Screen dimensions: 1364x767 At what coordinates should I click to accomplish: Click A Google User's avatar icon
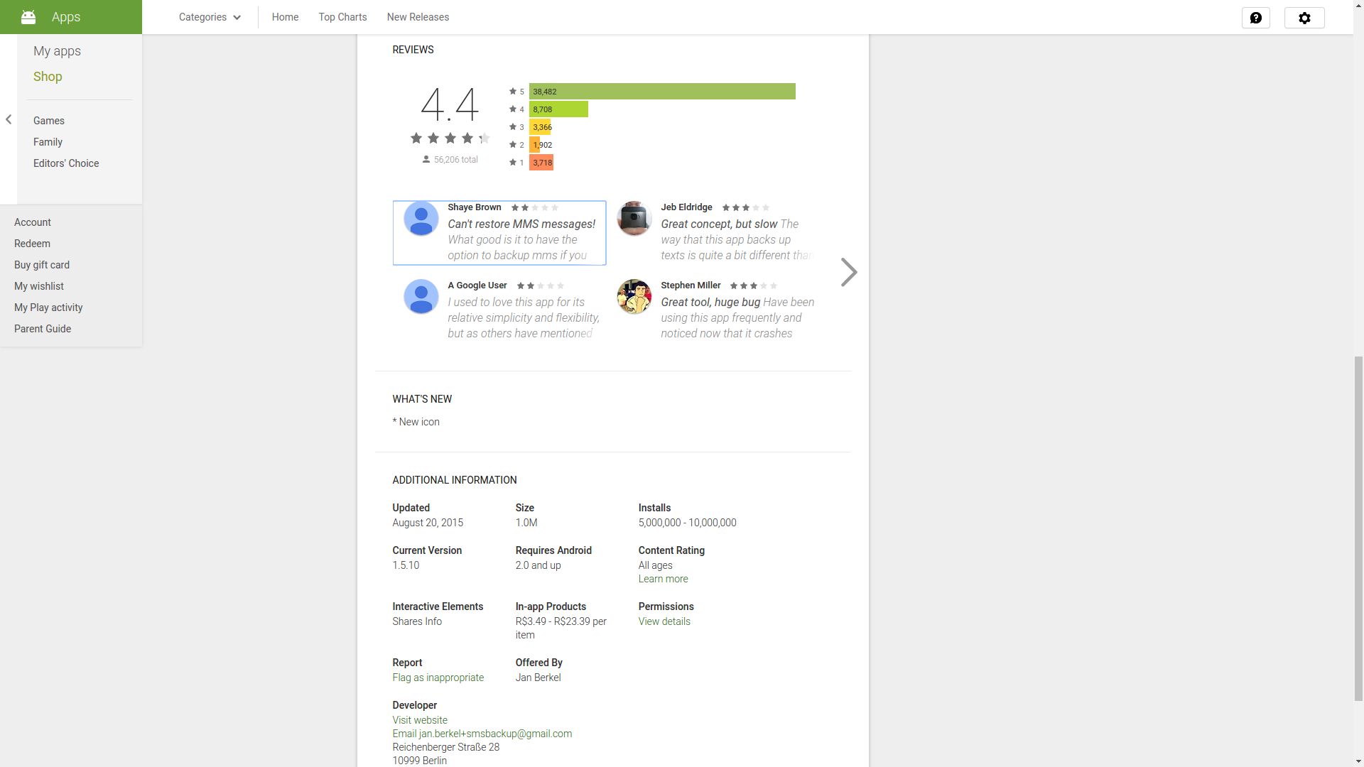(x=421, y=296)
